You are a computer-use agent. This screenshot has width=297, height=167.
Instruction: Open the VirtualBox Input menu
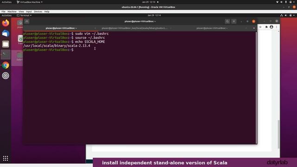coord(29,12)
